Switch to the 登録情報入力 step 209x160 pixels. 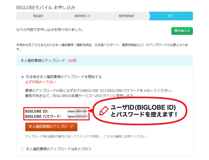coord(82,16)
